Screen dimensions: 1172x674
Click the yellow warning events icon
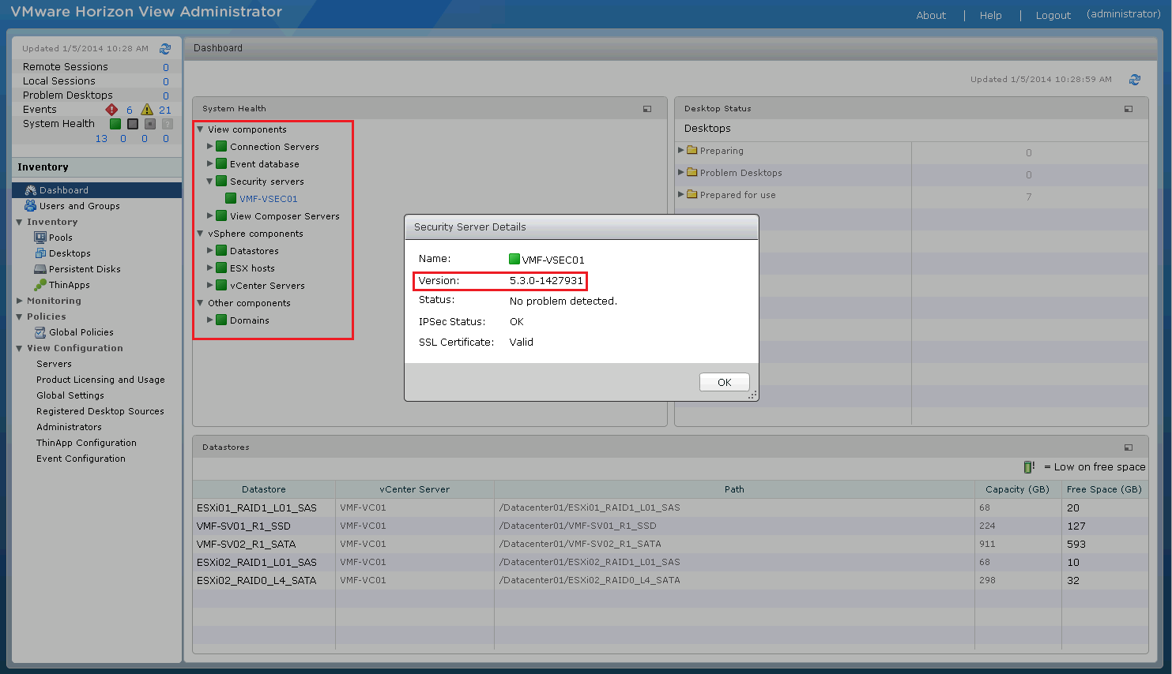coord(147,110)
